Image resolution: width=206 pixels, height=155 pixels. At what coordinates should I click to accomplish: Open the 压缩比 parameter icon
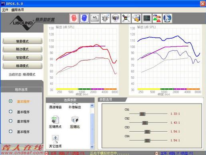[x=75, y=122]
